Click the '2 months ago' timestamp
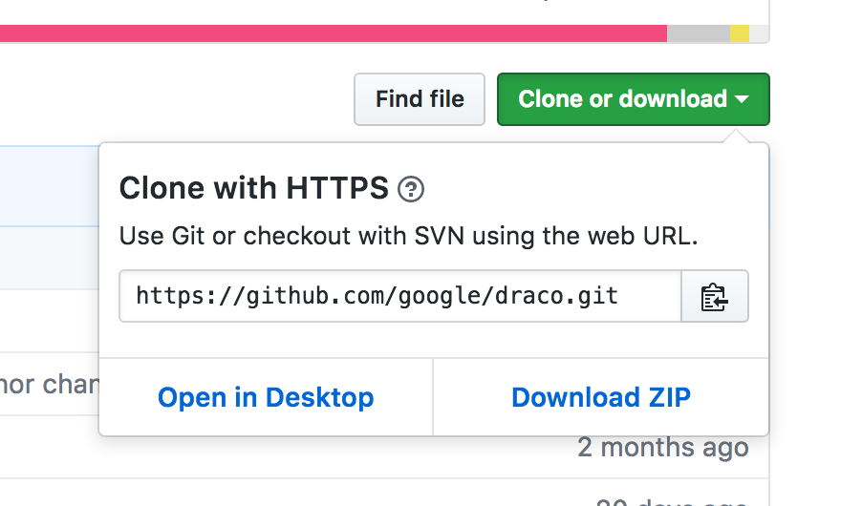Screen dimensions: 862x506 pyautogui.click(x=663, y=447)
